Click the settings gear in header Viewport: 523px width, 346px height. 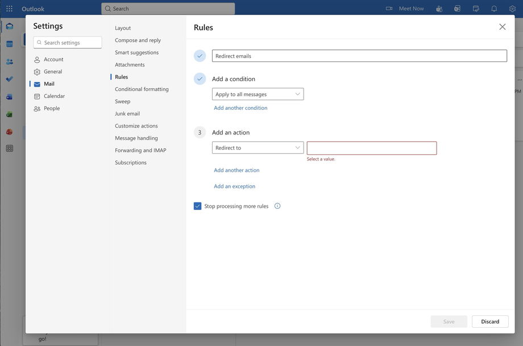[512, 9]
